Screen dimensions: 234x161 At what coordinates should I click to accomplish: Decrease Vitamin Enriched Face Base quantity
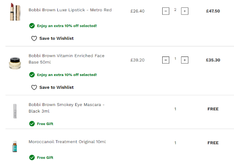click(x=166, y=60)
